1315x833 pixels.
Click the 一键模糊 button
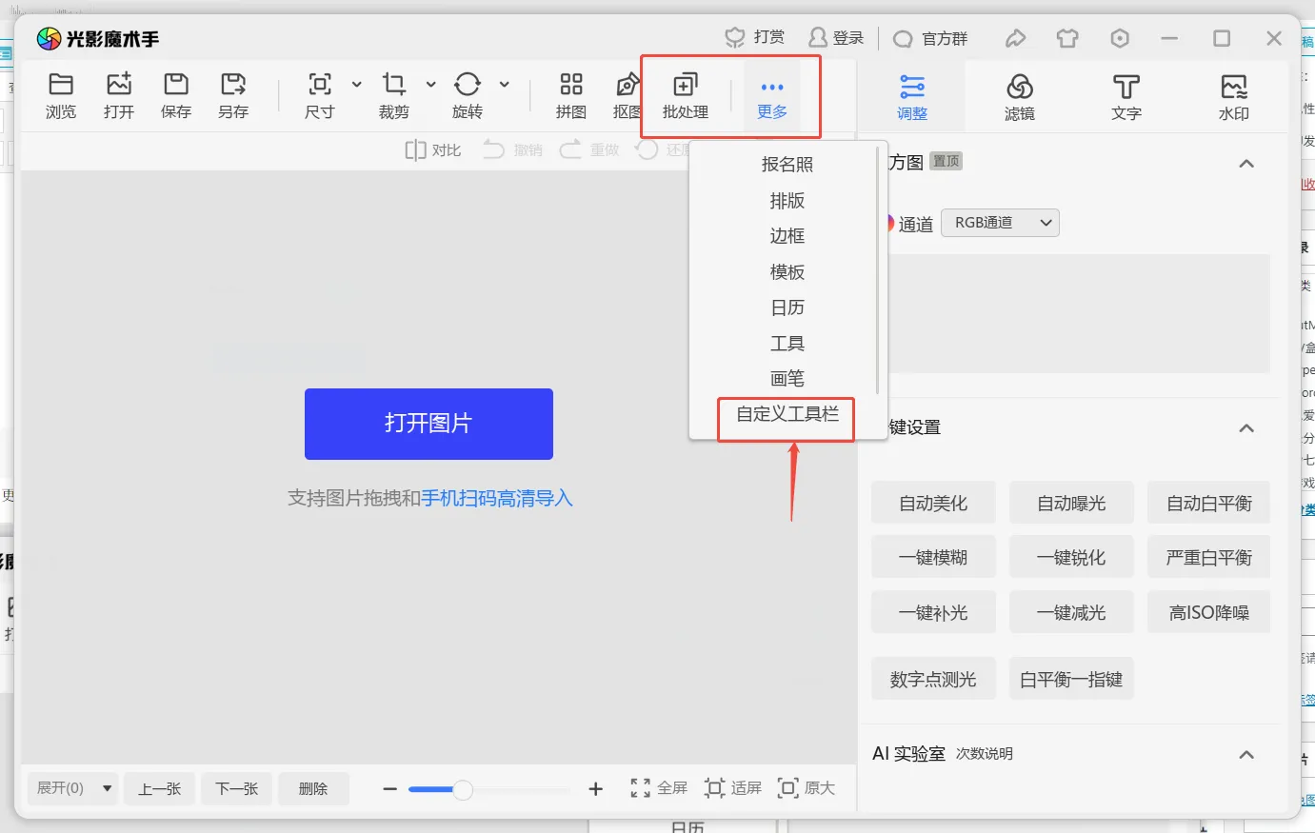click(x=933, y=557)
